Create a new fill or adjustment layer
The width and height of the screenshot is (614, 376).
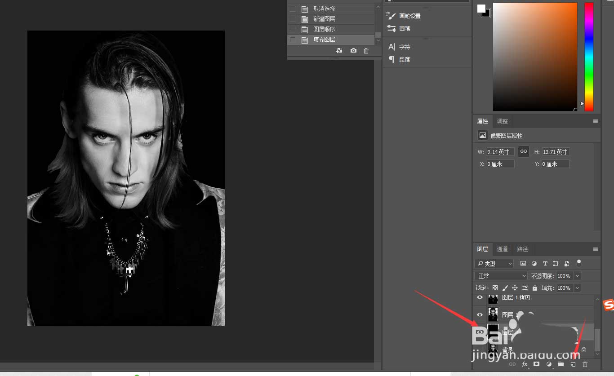(x=549, y=364)
